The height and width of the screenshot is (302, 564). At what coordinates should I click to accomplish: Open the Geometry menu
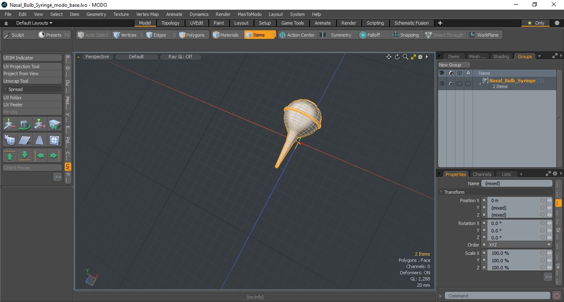pyautogui.click(x=96, y=14)
